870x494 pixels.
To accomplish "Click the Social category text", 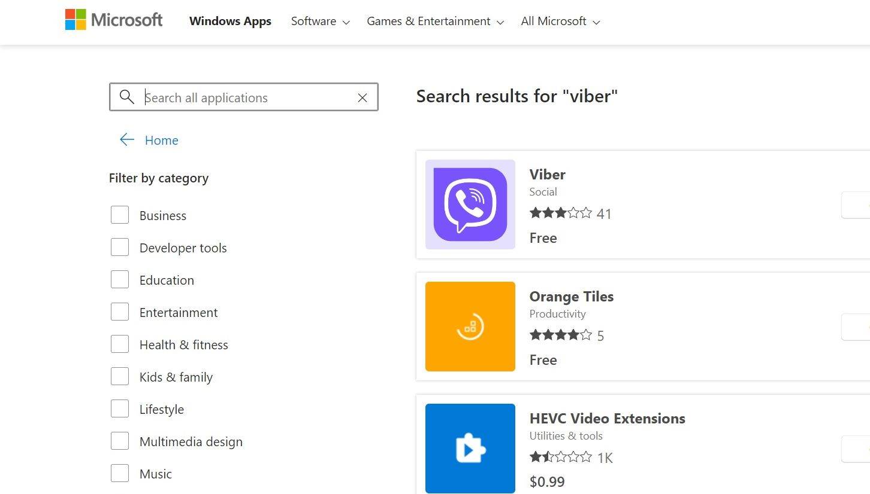I will pos(543,191).
